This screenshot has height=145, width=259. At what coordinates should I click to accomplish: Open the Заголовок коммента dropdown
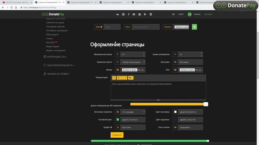point(133,112)
